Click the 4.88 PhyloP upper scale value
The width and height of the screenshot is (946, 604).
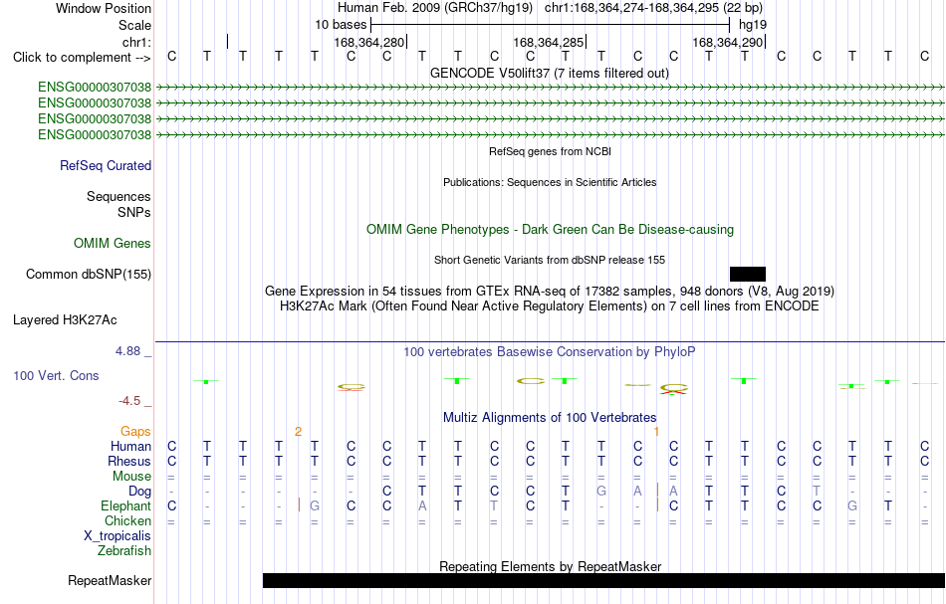[127, 351]
